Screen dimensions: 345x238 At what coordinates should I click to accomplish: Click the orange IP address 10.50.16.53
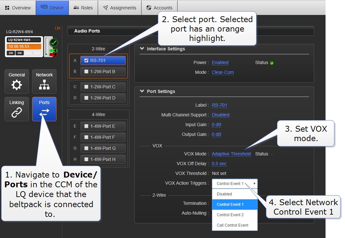tap(24, 46)
